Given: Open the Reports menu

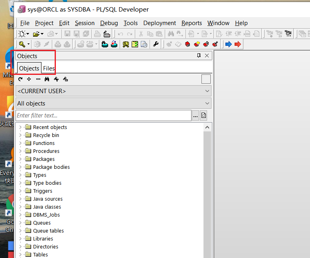Looking at the screenshot, I should click(x=192, y=23).
